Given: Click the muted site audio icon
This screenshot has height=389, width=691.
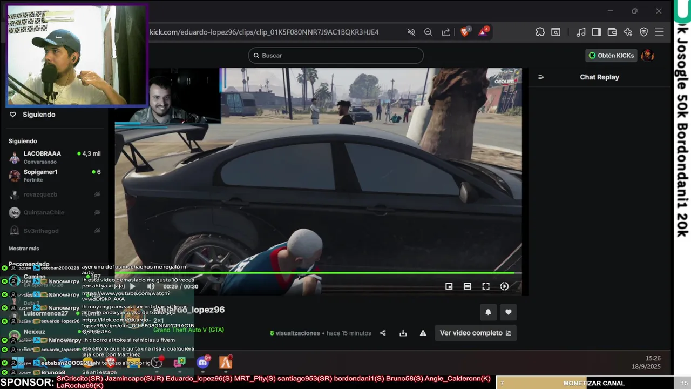Looking at the screenshot, I should tap(411, 32).
